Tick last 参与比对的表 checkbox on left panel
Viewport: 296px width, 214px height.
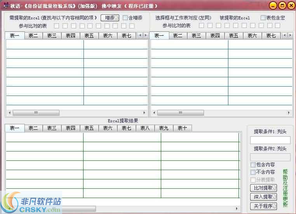132,26
